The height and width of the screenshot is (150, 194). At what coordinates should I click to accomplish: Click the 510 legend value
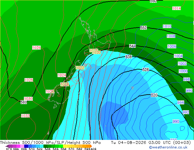click(32, 149)
